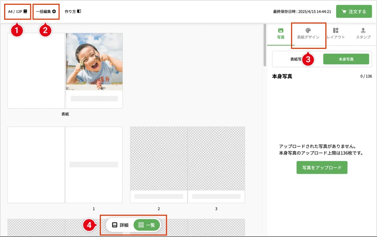377x237 pixels.
Task: Click the スタンプ stamp icon
Action: tap(363, 30)
